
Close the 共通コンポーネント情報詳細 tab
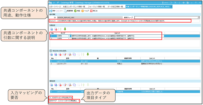click(x=171, y=6)
